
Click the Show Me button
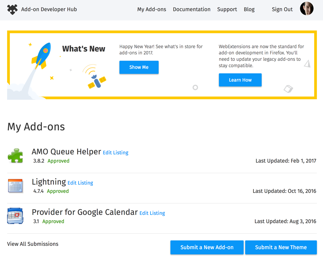(139, 67)
